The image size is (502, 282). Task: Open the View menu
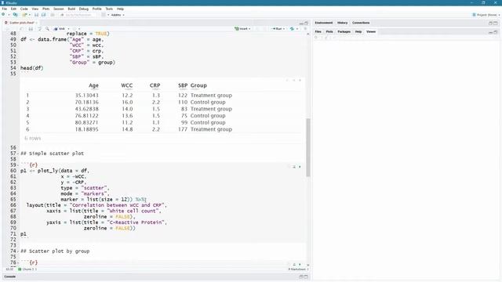pyautogui.click(x=35, y=9)
